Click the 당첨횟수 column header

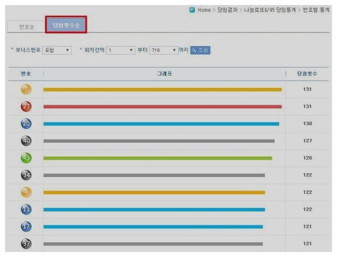307,74
